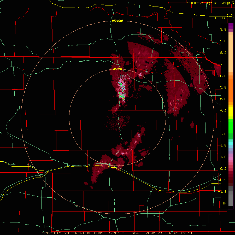Click the 1.0 value on the color scale
235x235 pixels.
click(x=223, y=157)
